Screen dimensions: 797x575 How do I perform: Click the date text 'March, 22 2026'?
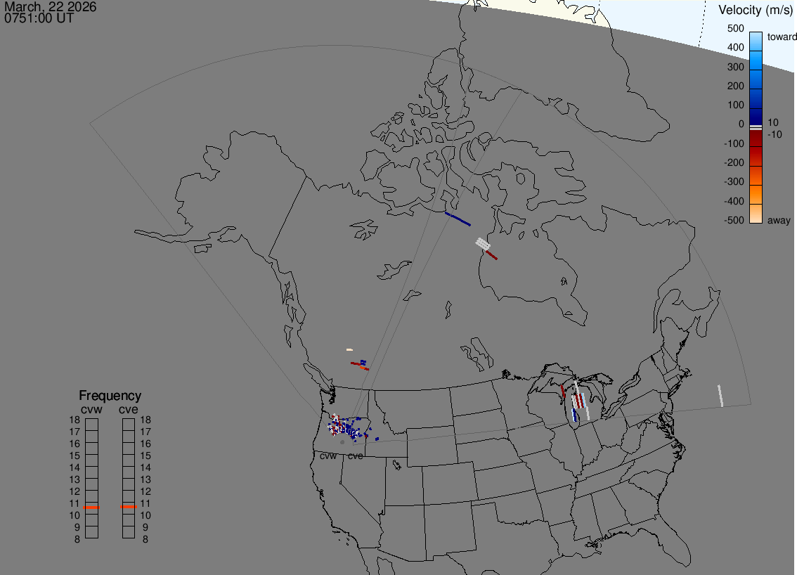pos(51,7)
